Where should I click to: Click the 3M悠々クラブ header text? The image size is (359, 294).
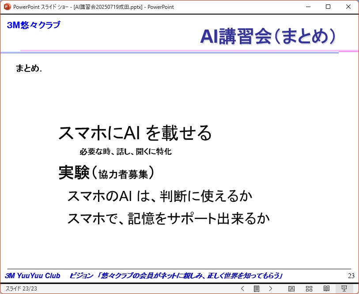click(x=34, y=25)
